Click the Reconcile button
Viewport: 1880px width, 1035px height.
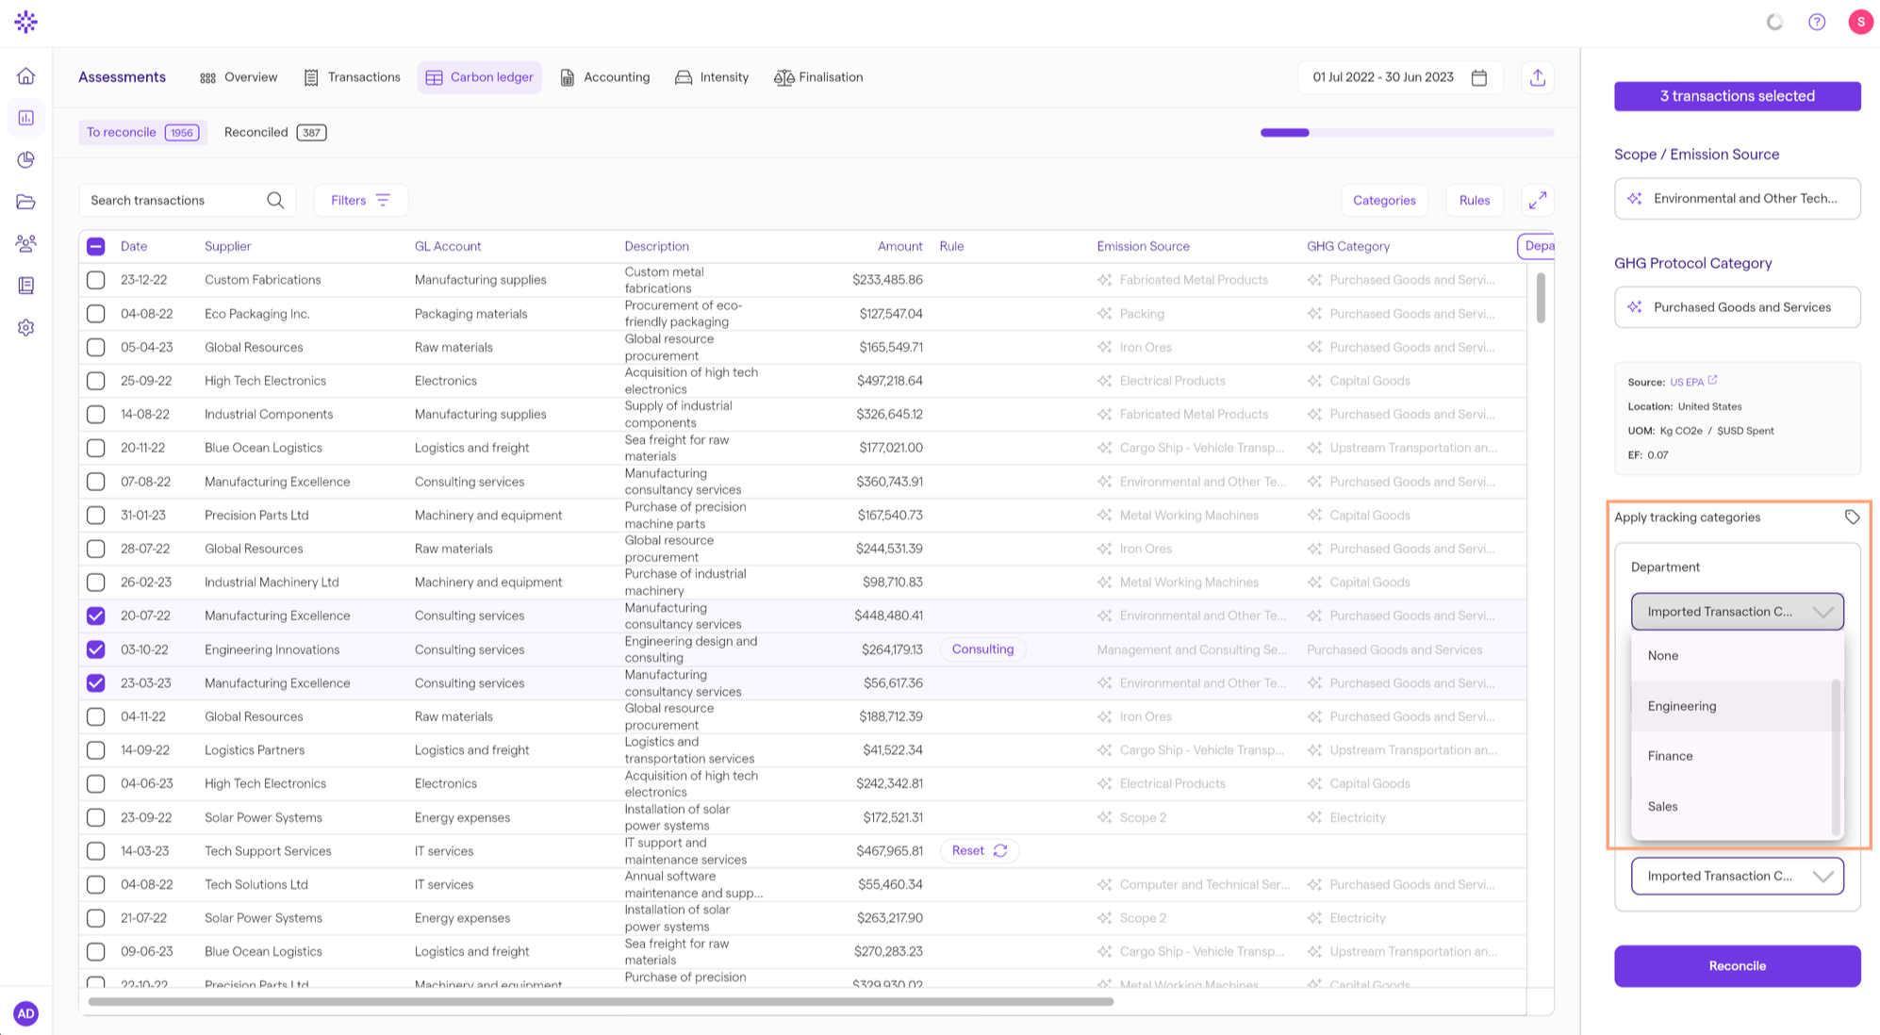(1737, 965)
